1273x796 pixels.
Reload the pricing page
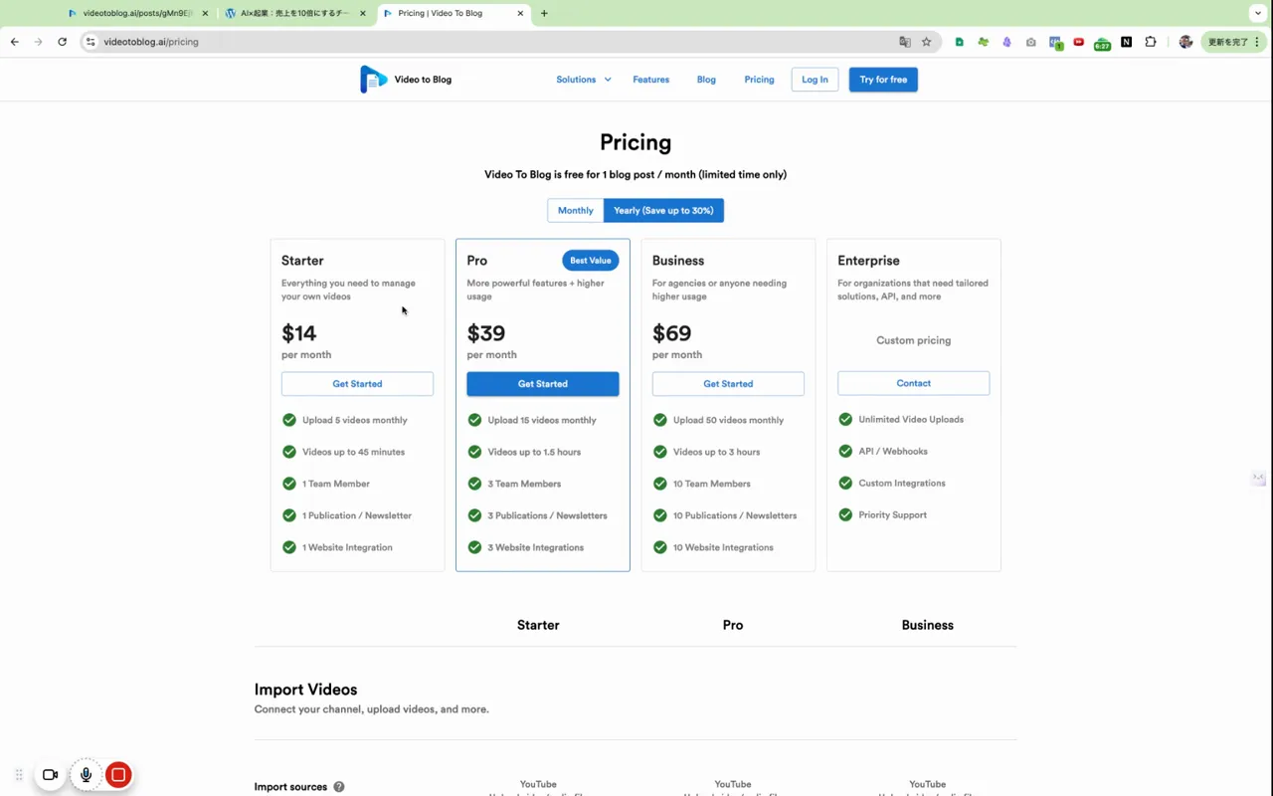pos(62,42)
